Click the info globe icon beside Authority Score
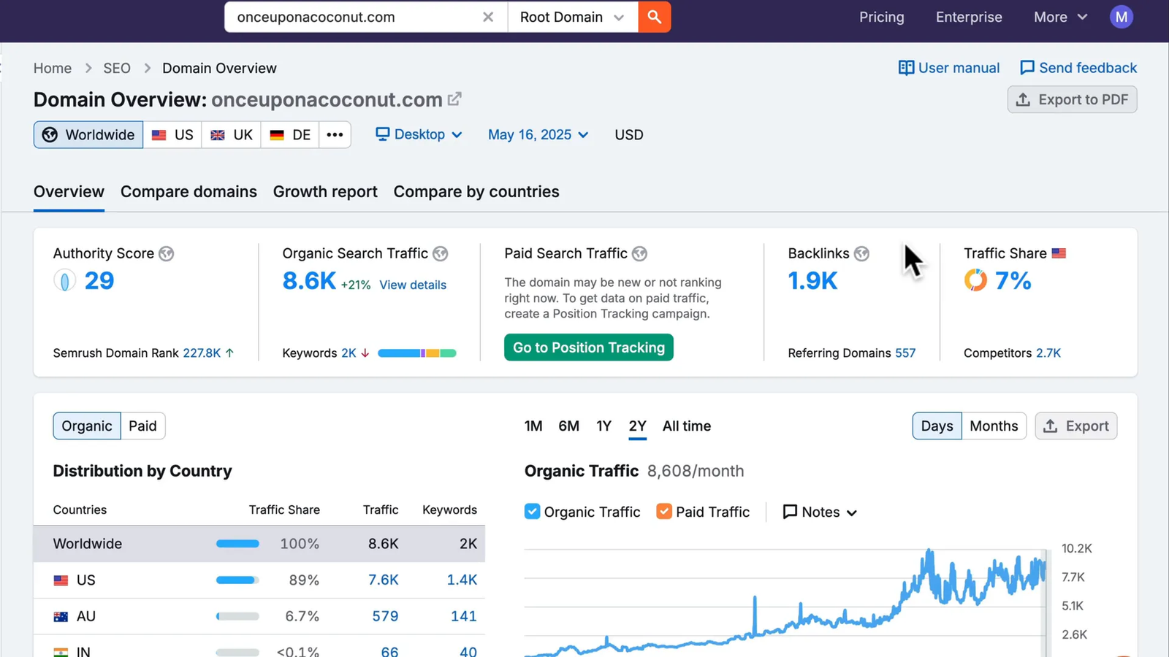 167,253
